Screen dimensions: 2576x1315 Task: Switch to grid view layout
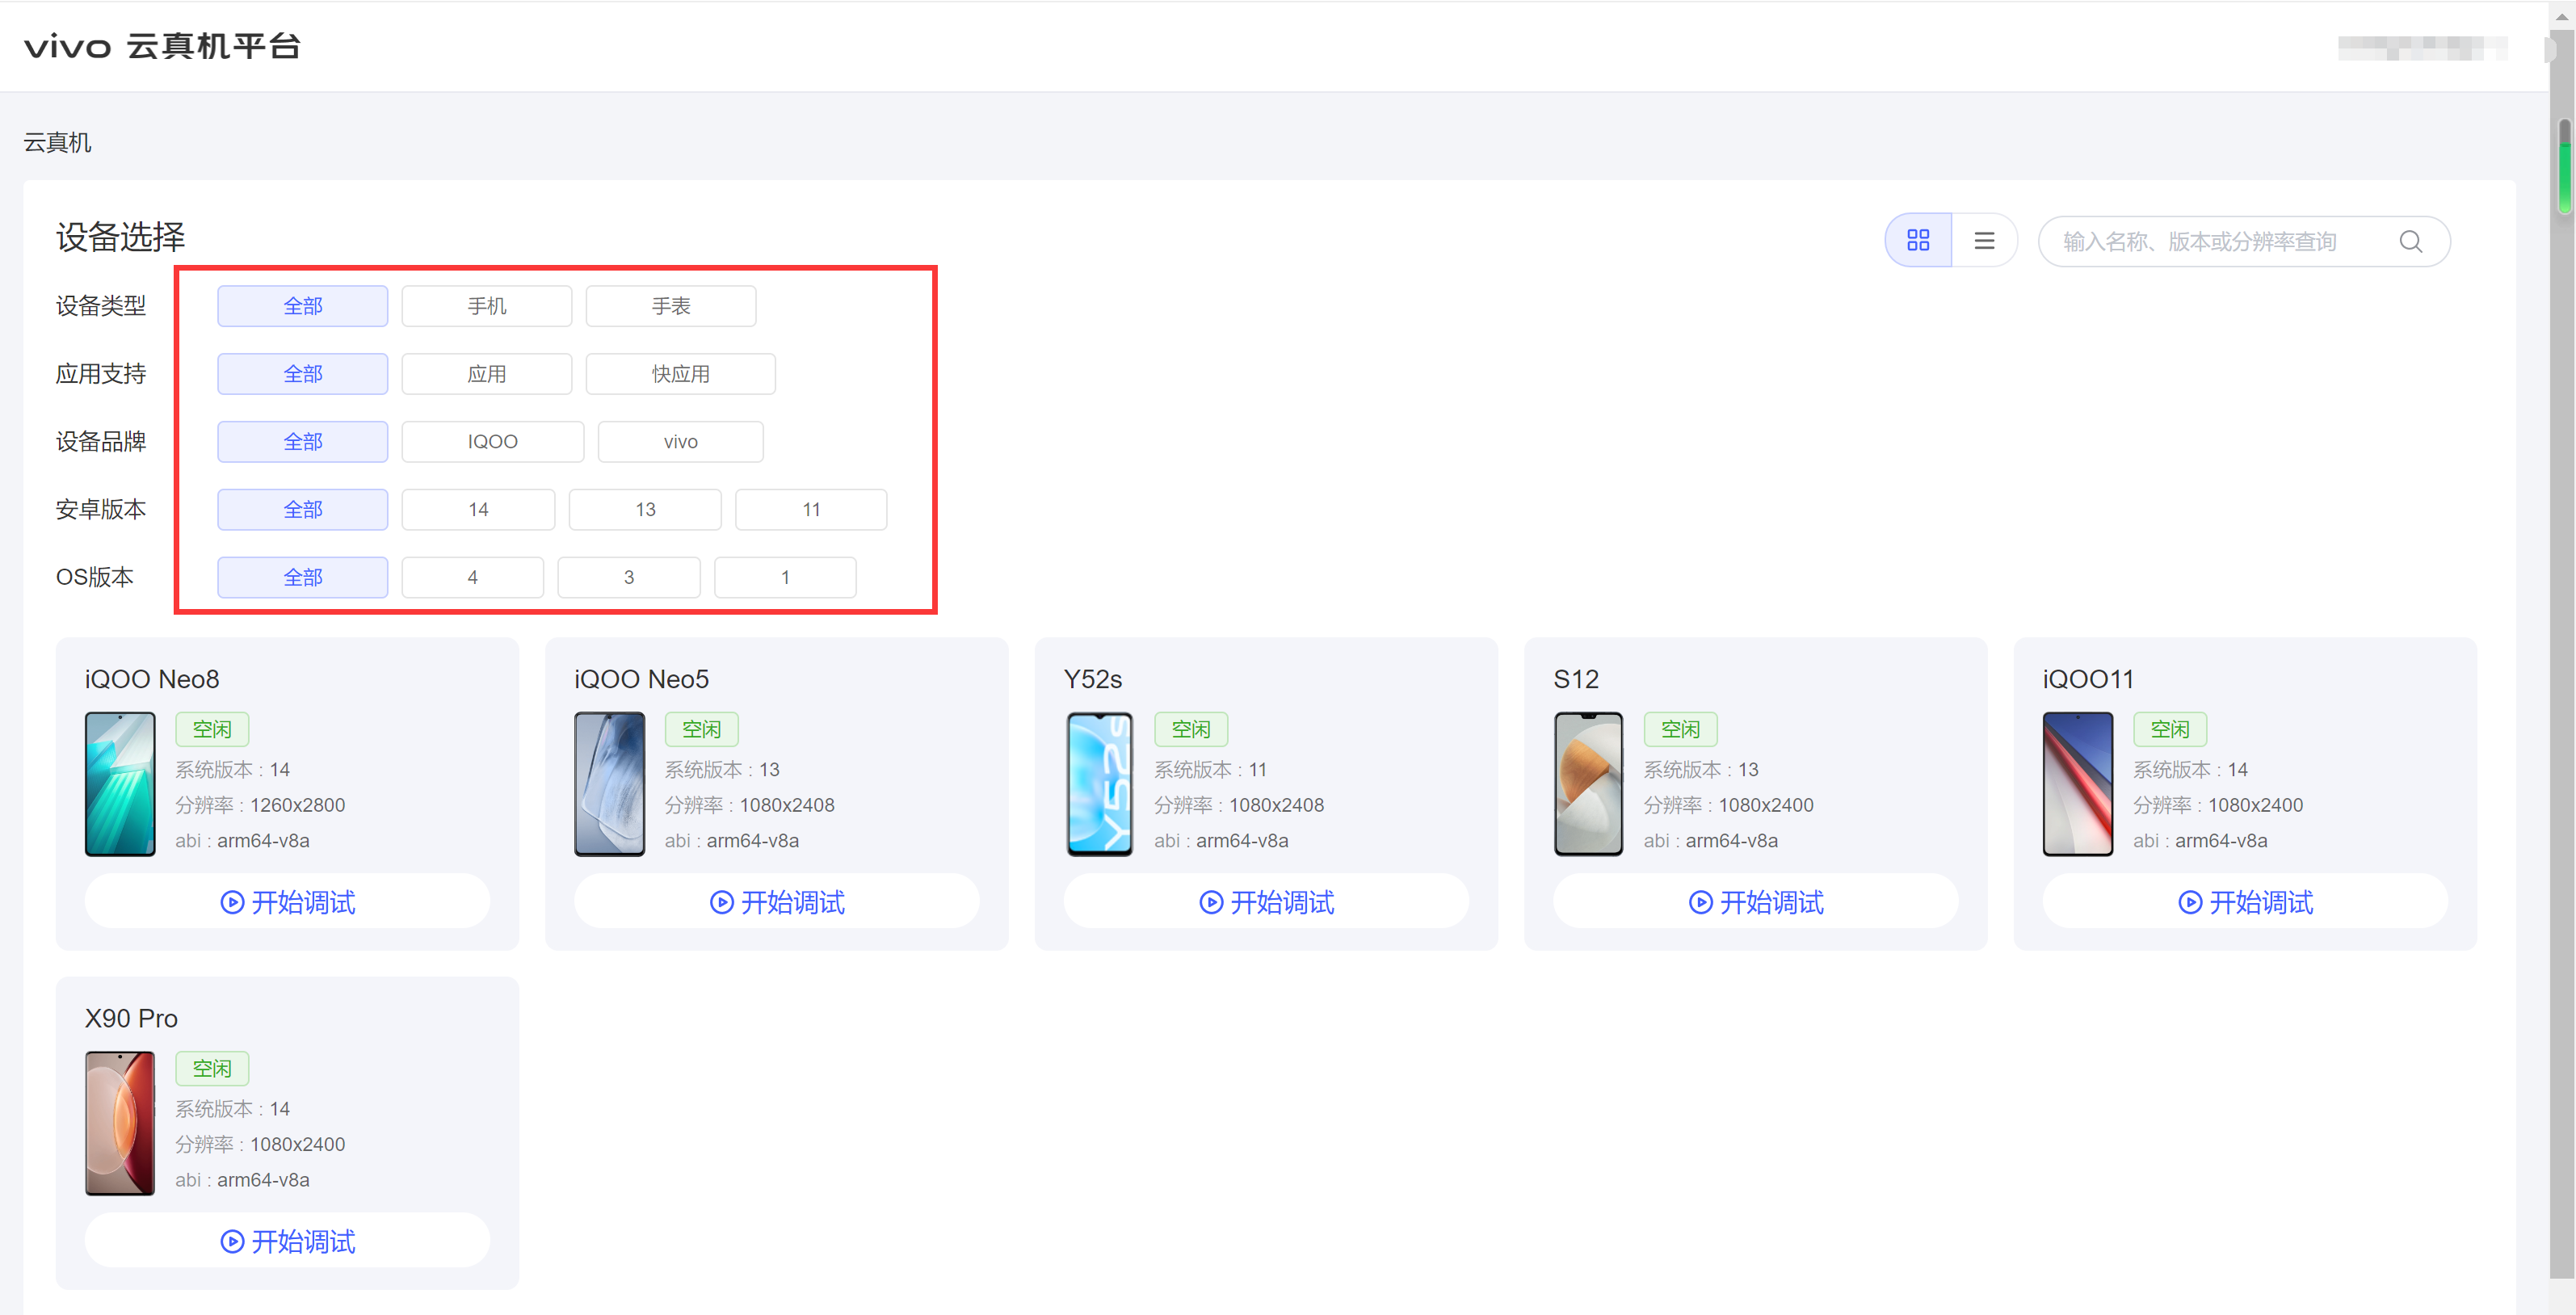[x=1917, y=240]
